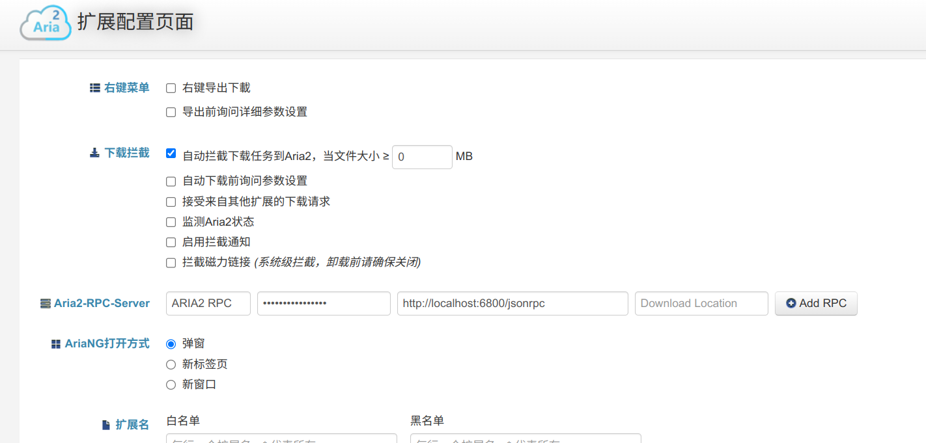This screenshot has width=926, height=443.
Task: Click the Aria2-RPC-Server server icon
Action: [x=45, y=303]
